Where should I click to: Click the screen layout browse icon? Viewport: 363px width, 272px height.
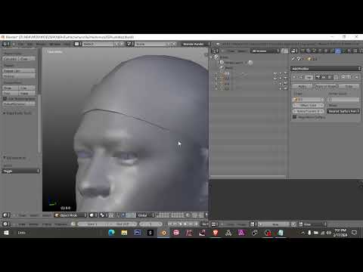77,44
